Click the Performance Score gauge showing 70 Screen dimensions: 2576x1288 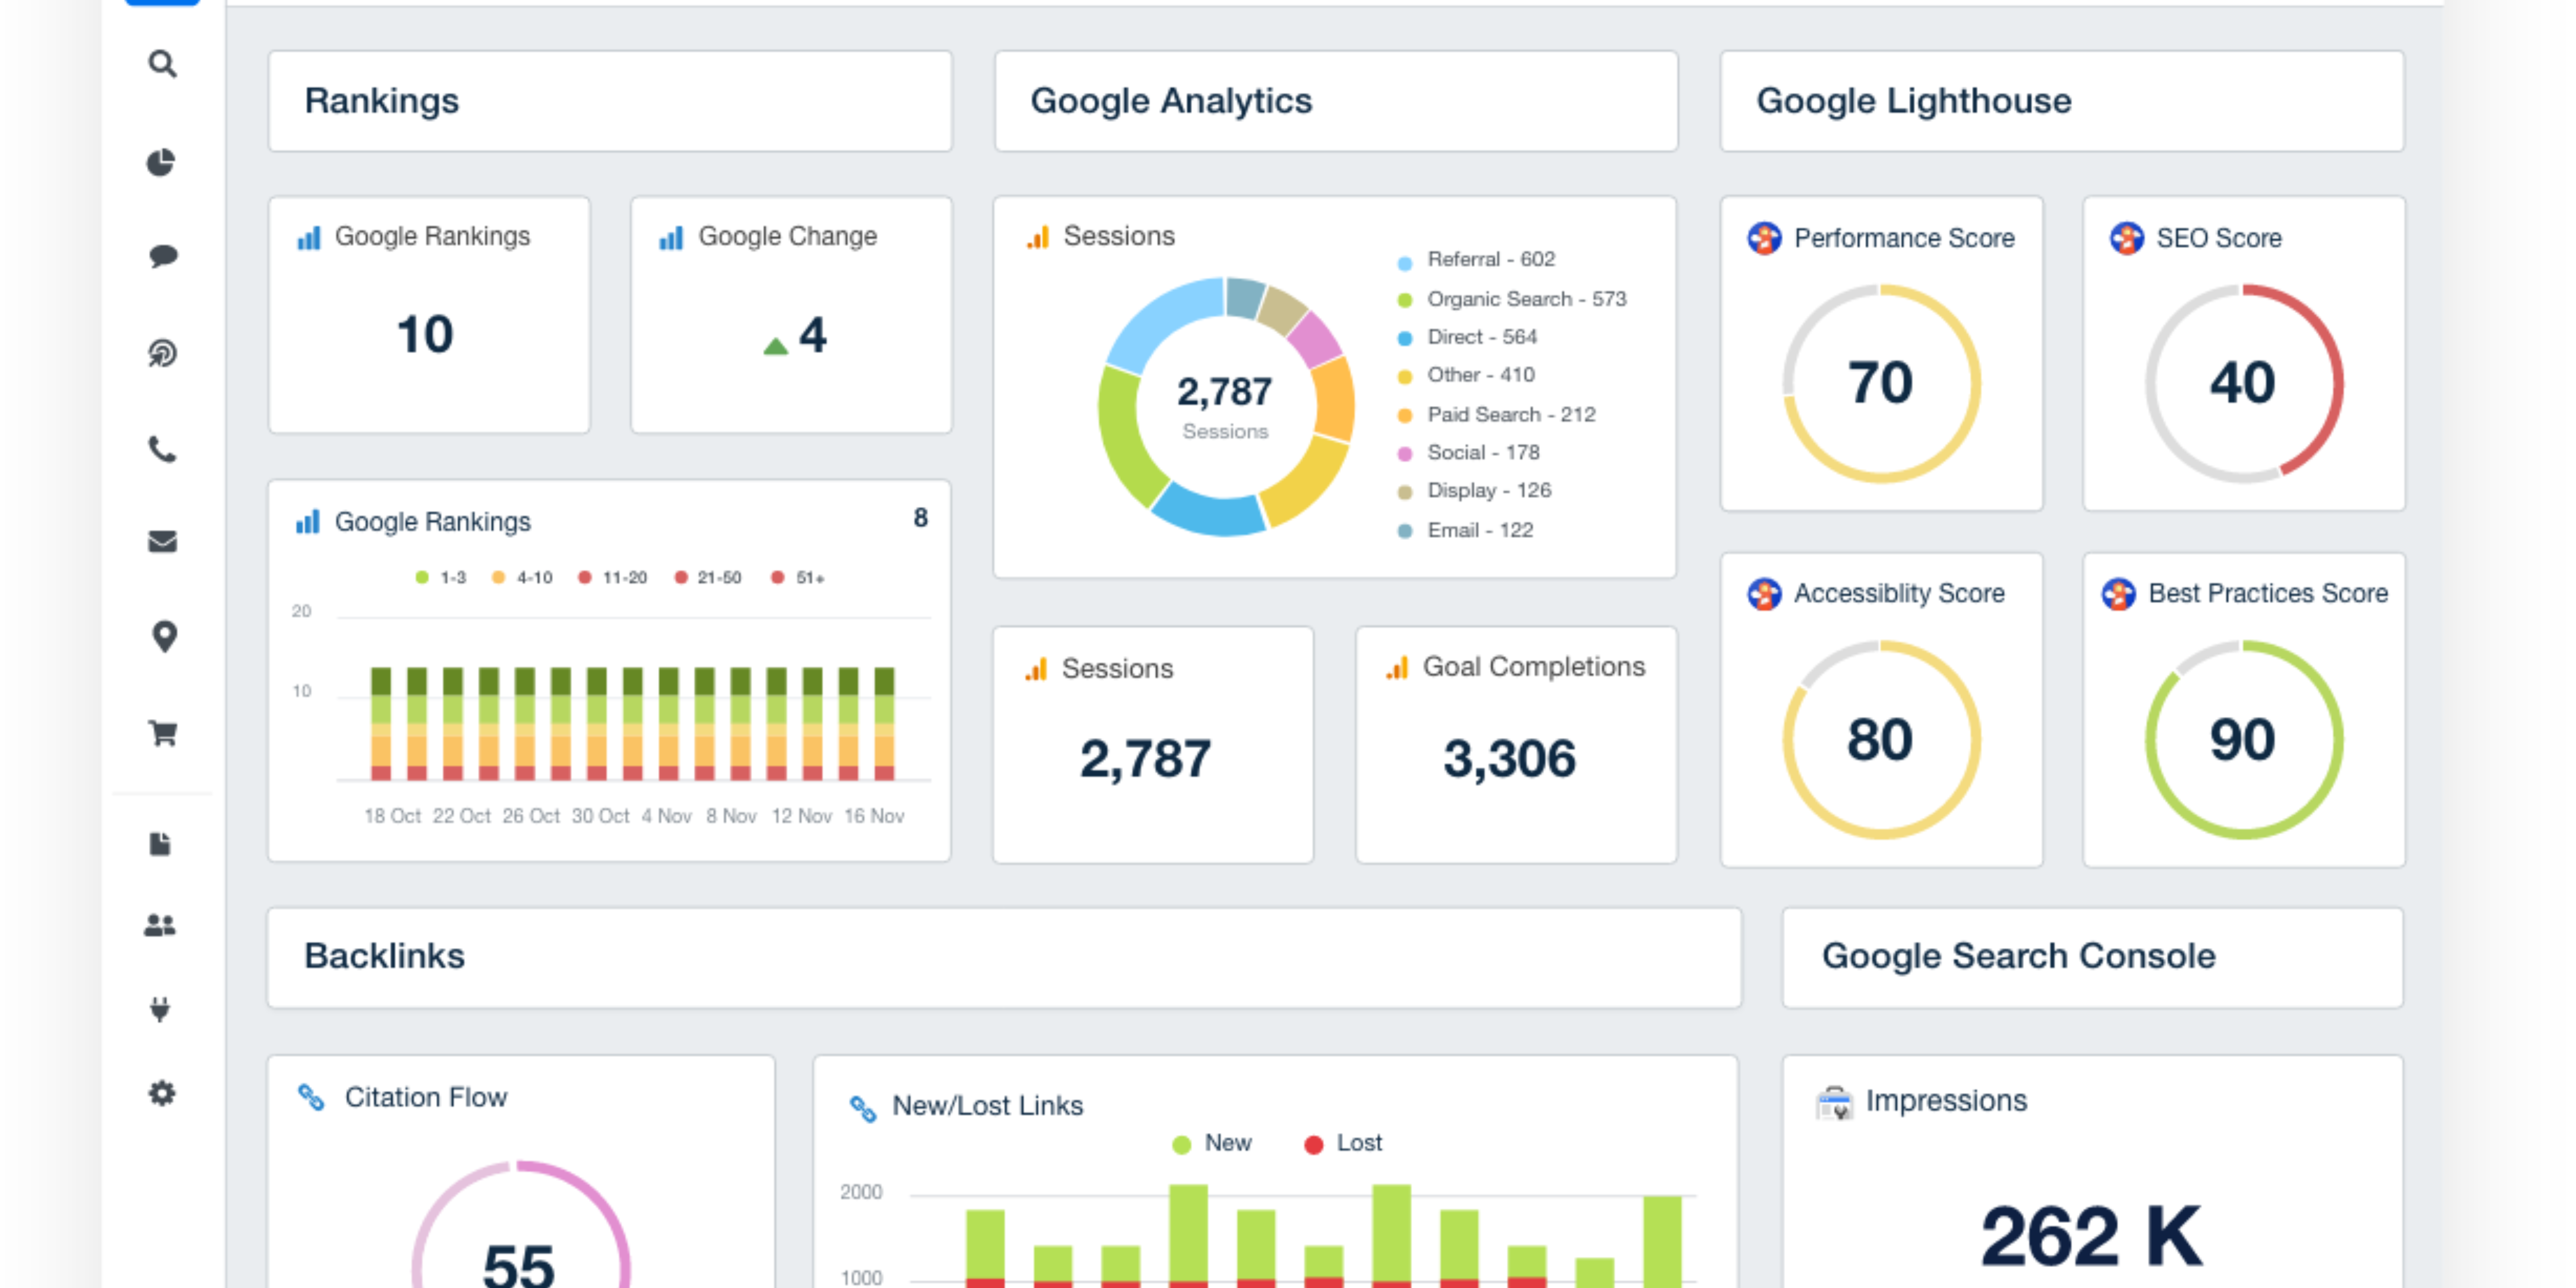pyautogui.click(x=1881, y=383)
